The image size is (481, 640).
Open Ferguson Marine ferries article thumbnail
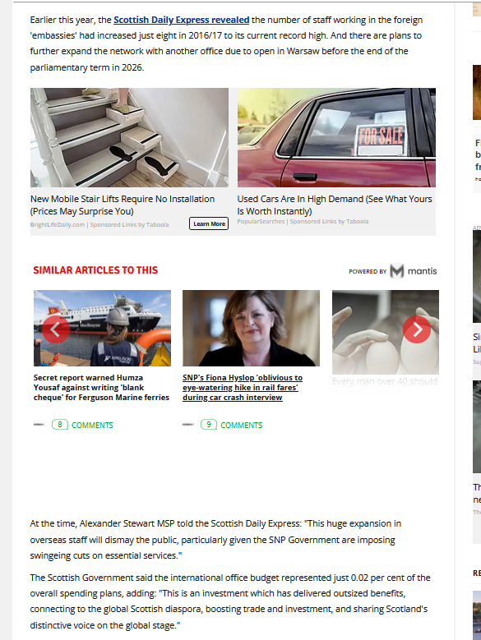102,328
